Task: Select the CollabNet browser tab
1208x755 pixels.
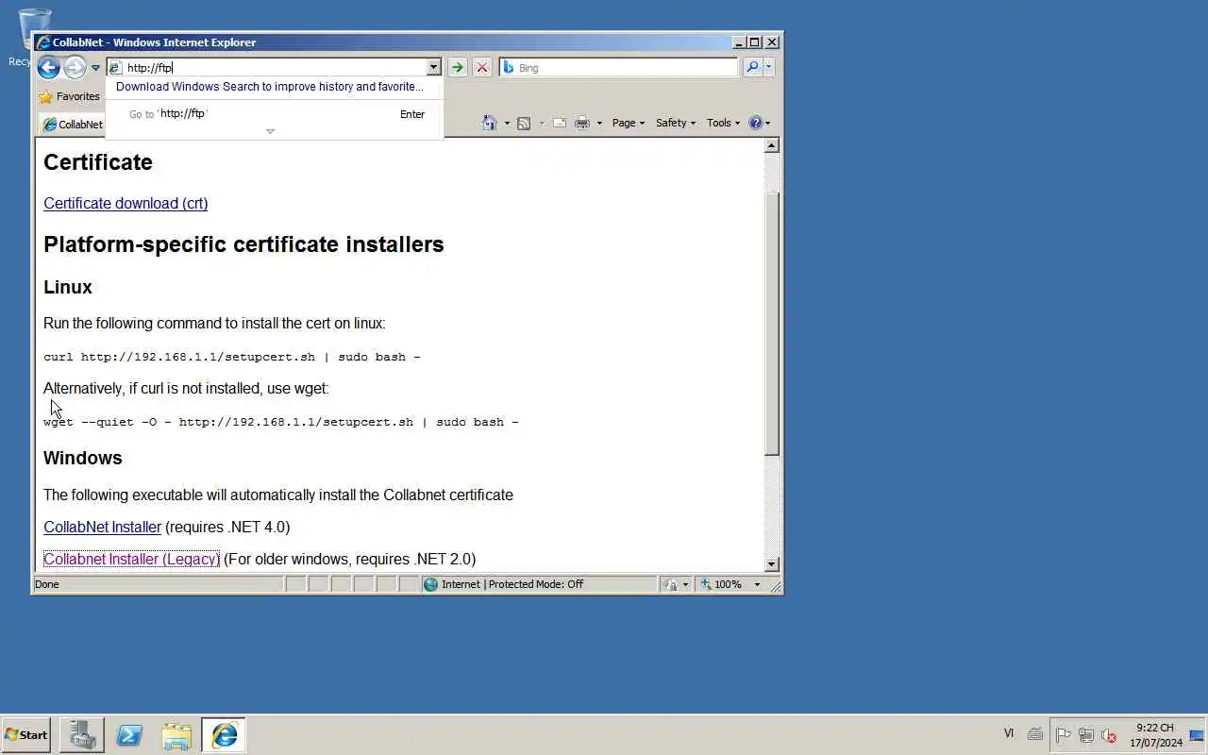Action: [x=73, y=125]
